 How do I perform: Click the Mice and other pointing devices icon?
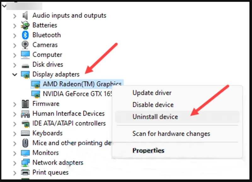[25, 143]
